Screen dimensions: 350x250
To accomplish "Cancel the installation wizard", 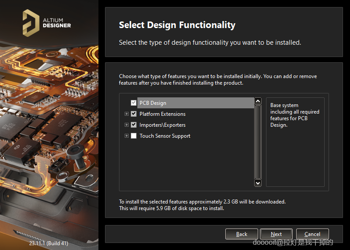I will (x=312, y=234).
